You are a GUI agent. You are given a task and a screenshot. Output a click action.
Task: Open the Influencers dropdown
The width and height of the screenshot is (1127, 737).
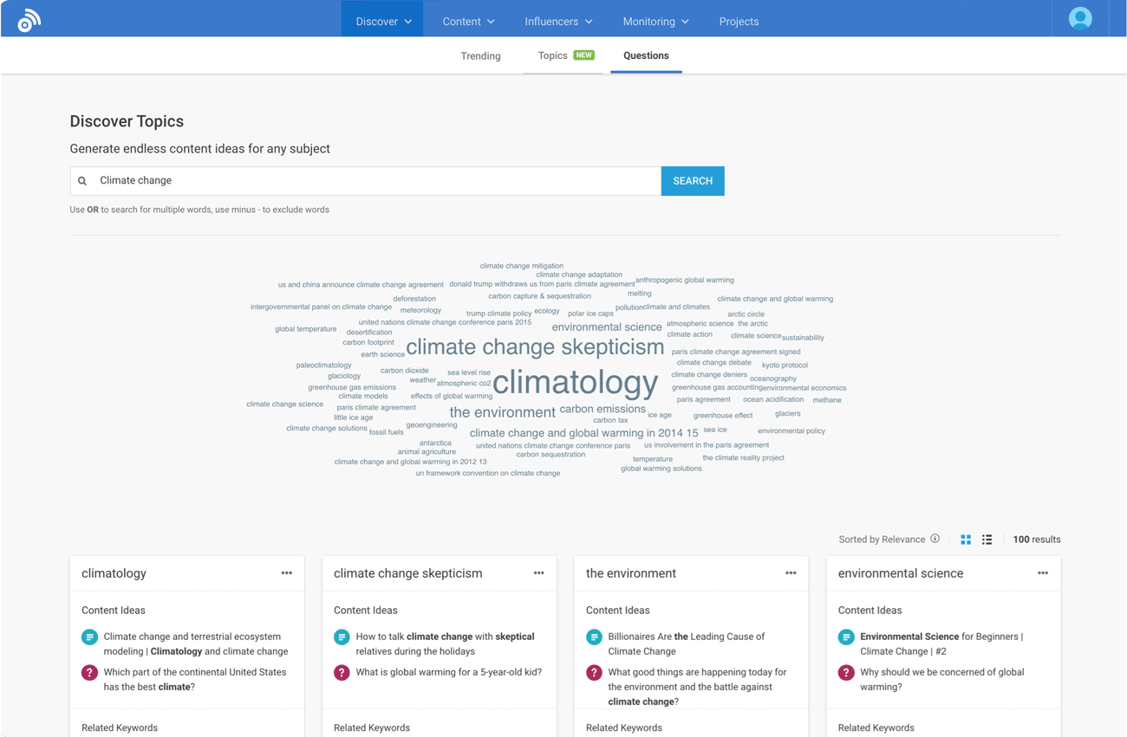558,21
